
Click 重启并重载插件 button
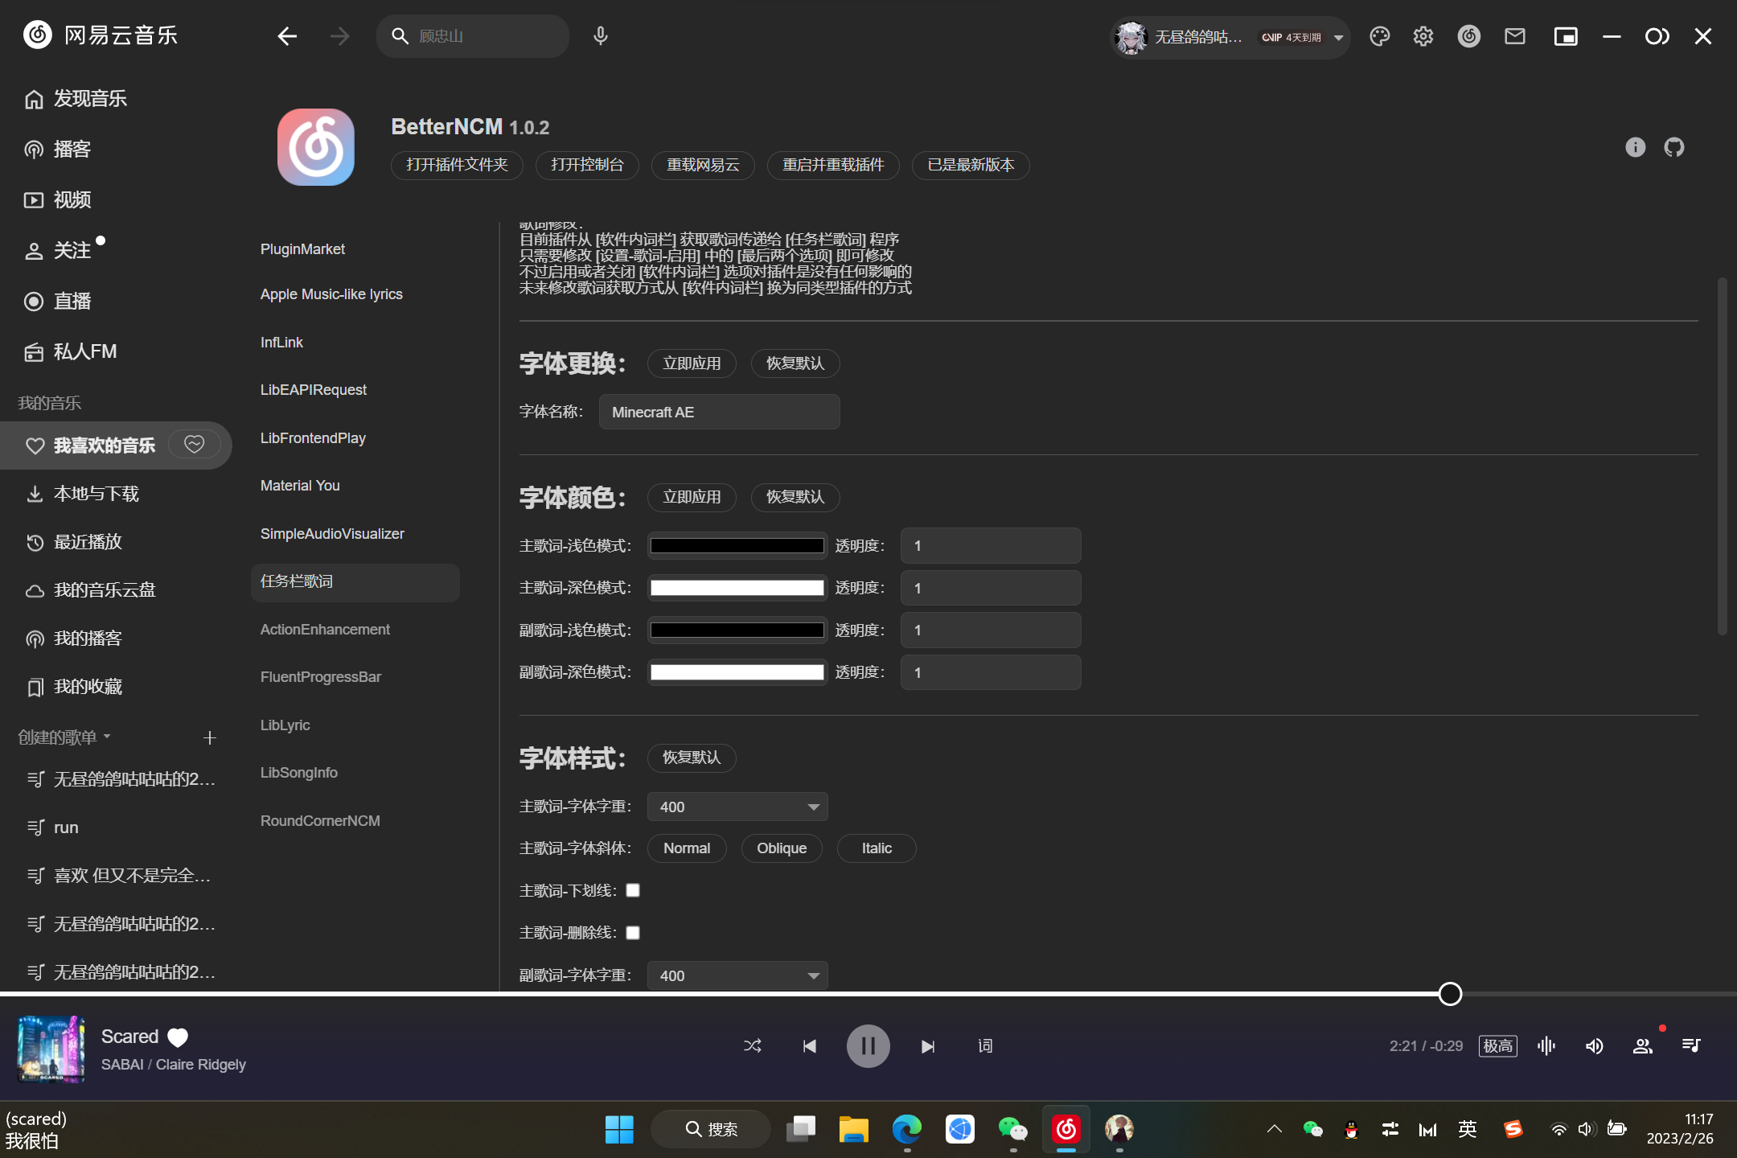(833, 165)
